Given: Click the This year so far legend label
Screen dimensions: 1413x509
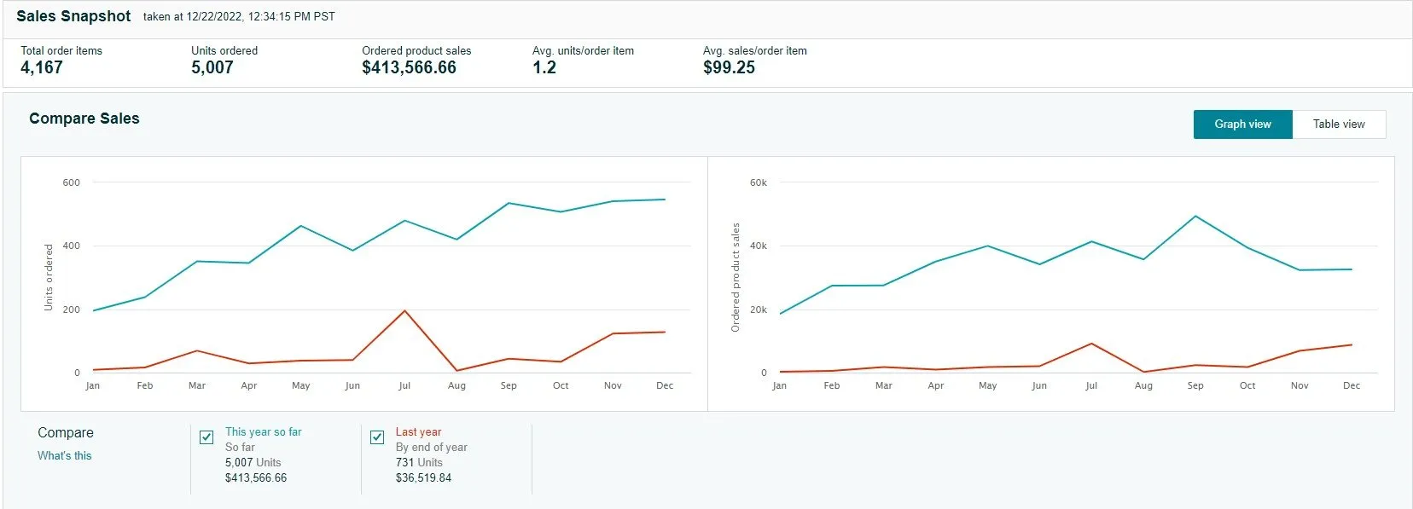Looking at the screenshot, I should [x=263, y=432].
